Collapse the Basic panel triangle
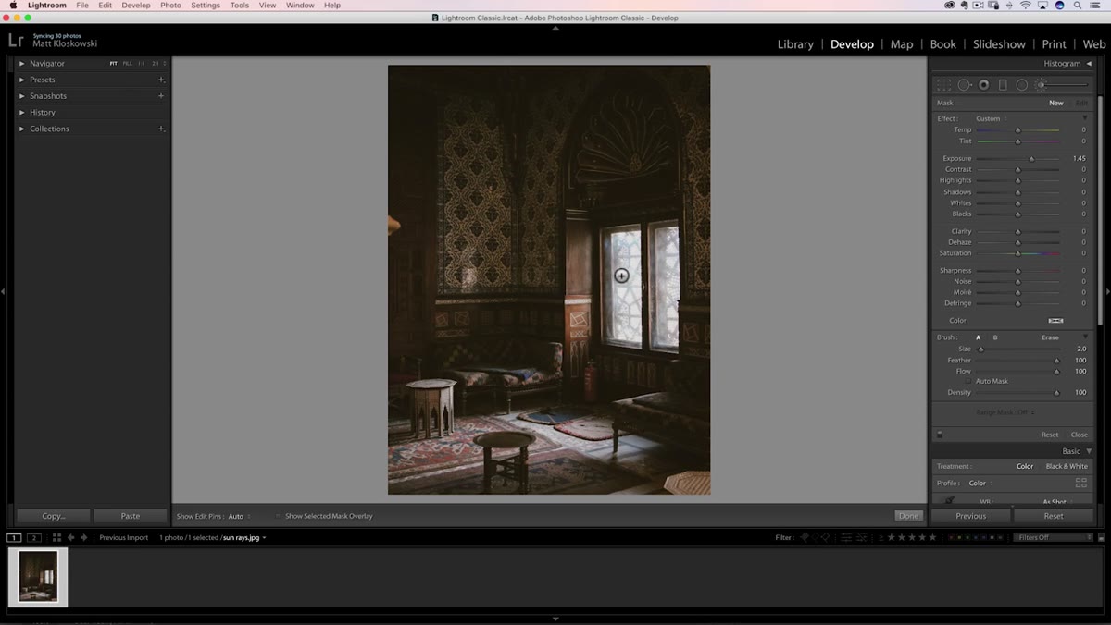This screenshot has width=1111, height=625. (x=1089, y=451)
